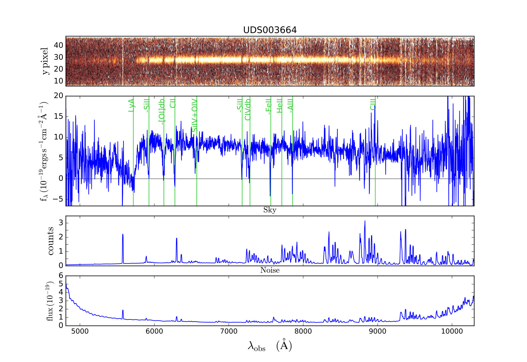Click the plot title UDS003664
This screenshot has width=527, height=362.
coord(270,30)
